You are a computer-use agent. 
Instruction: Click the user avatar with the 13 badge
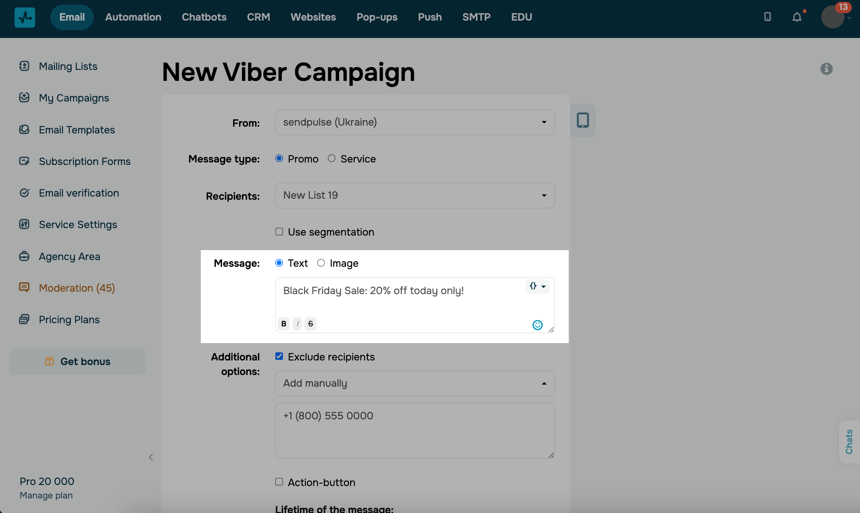tap(832, 17)
